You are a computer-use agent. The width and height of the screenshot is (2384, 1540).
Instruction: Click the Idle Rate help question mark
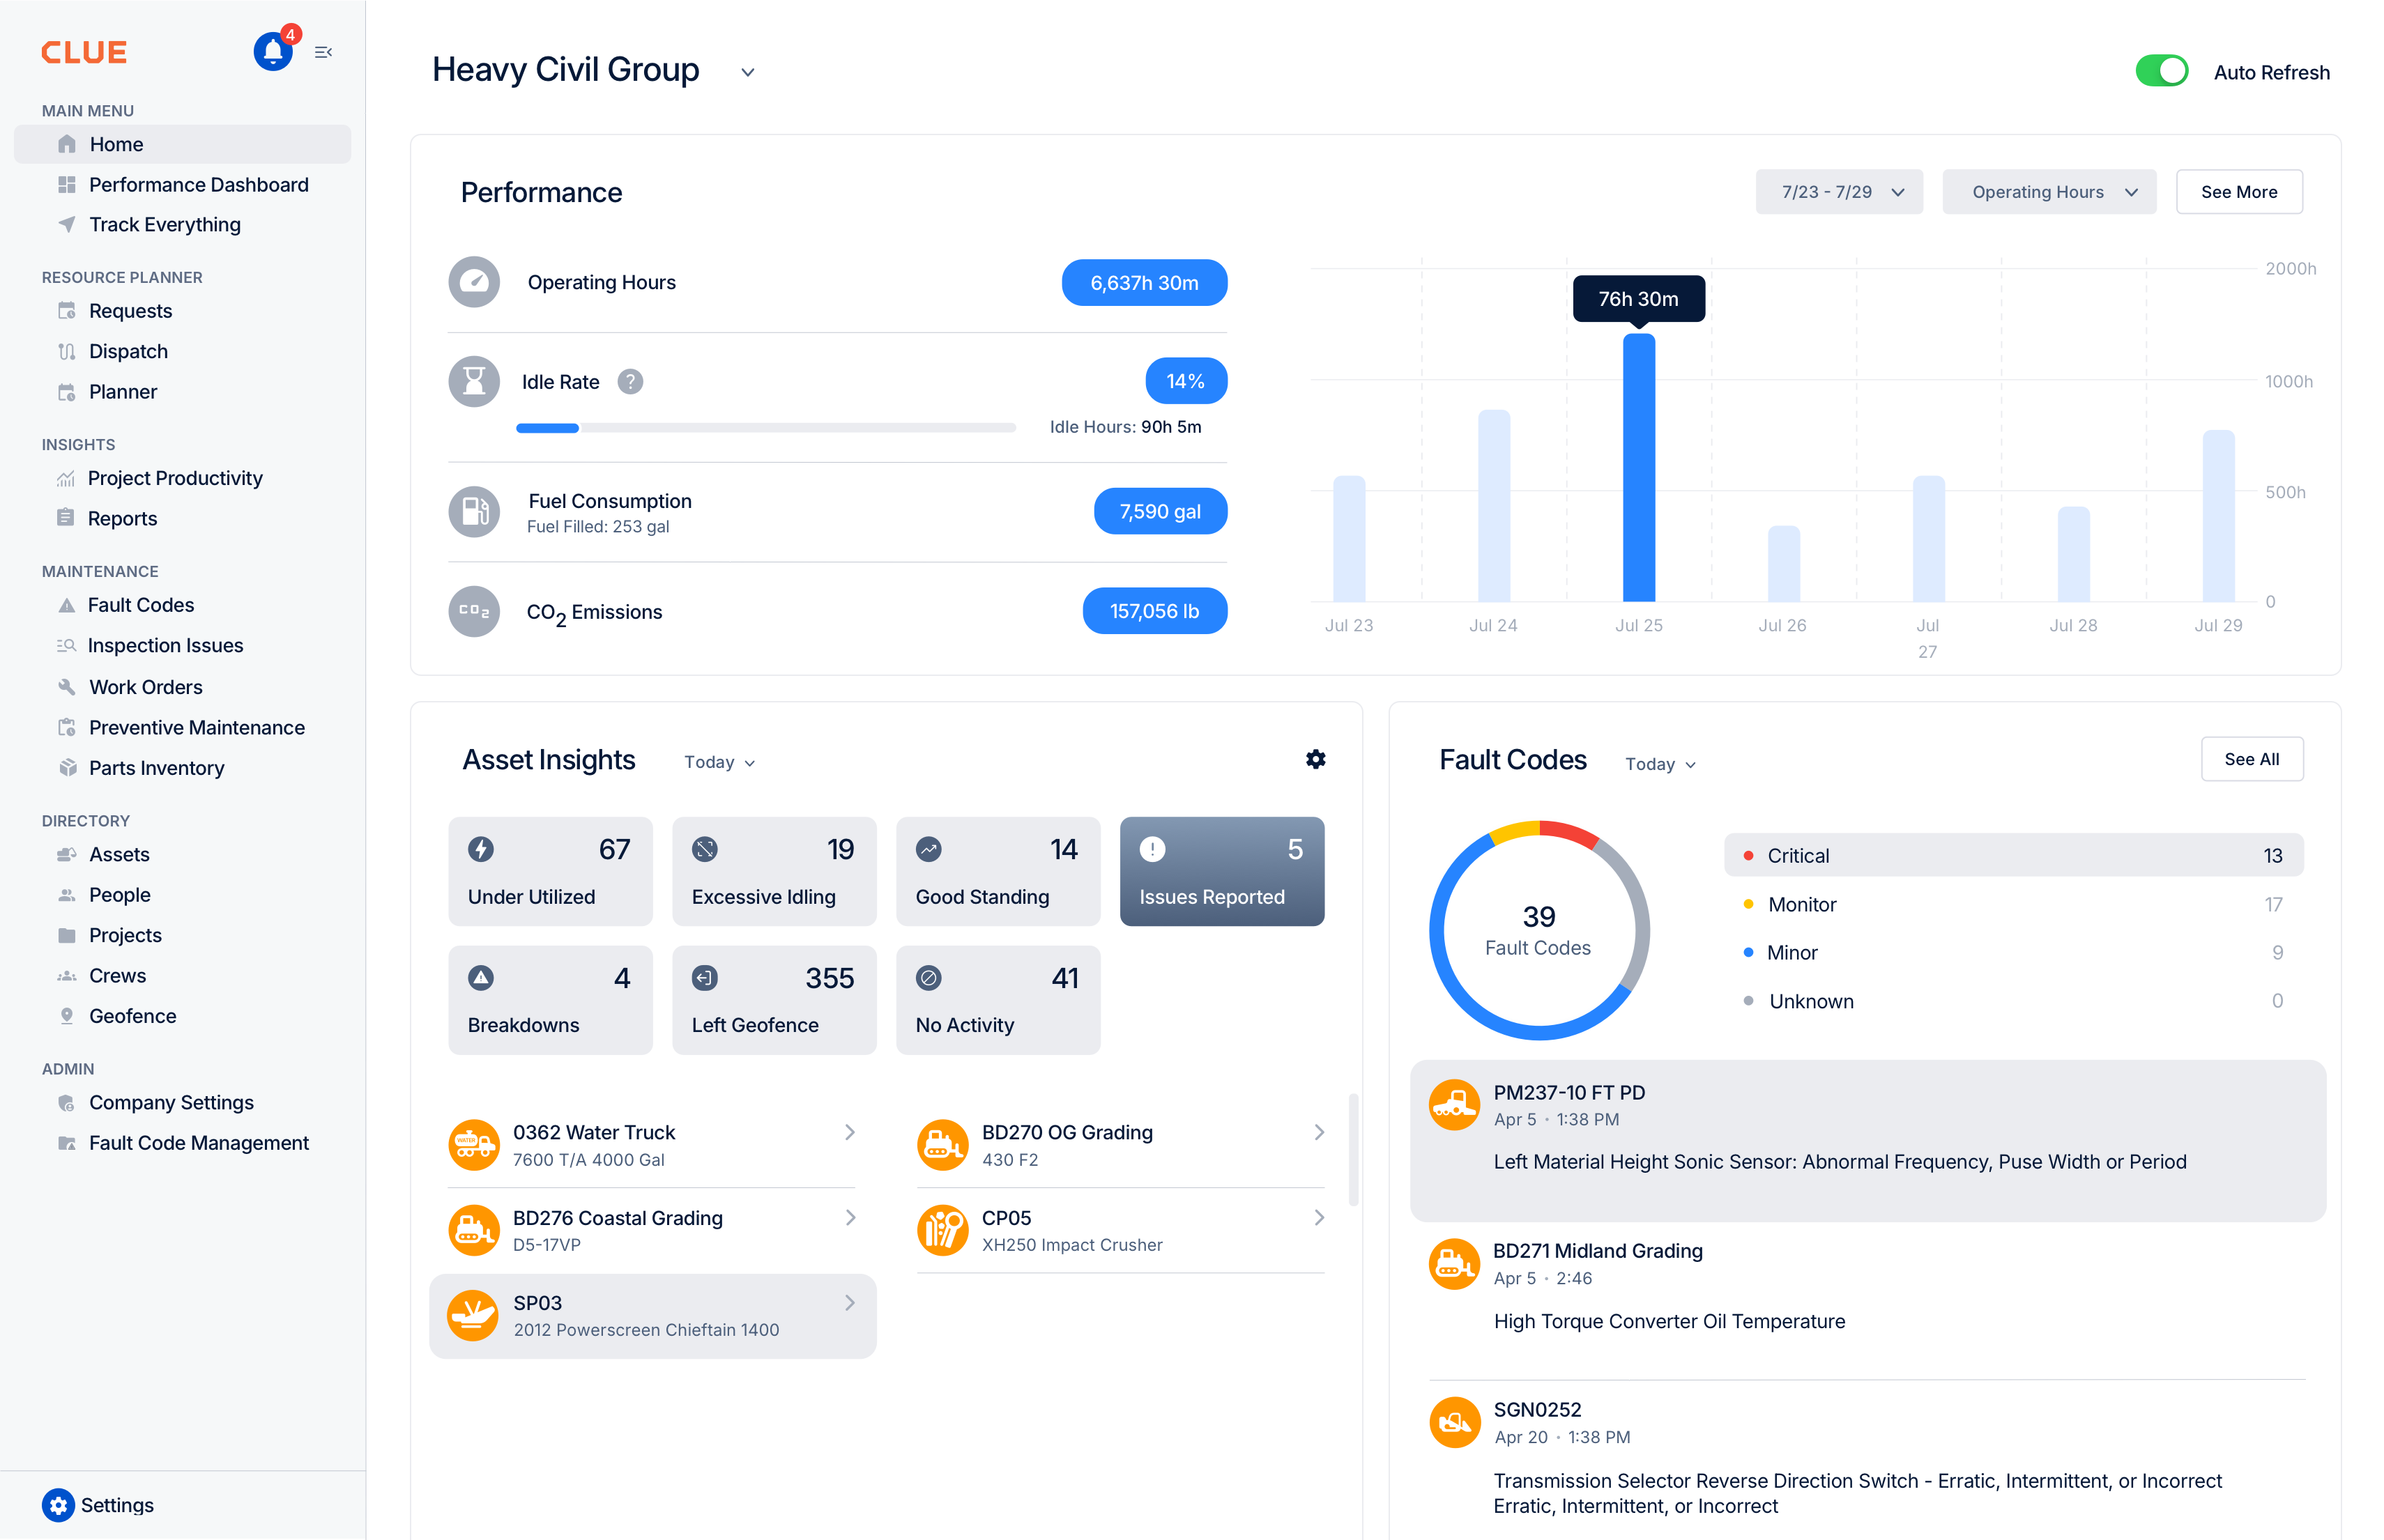(629, 382)
